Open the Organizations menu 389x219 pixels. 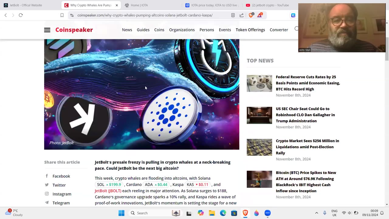182,30
